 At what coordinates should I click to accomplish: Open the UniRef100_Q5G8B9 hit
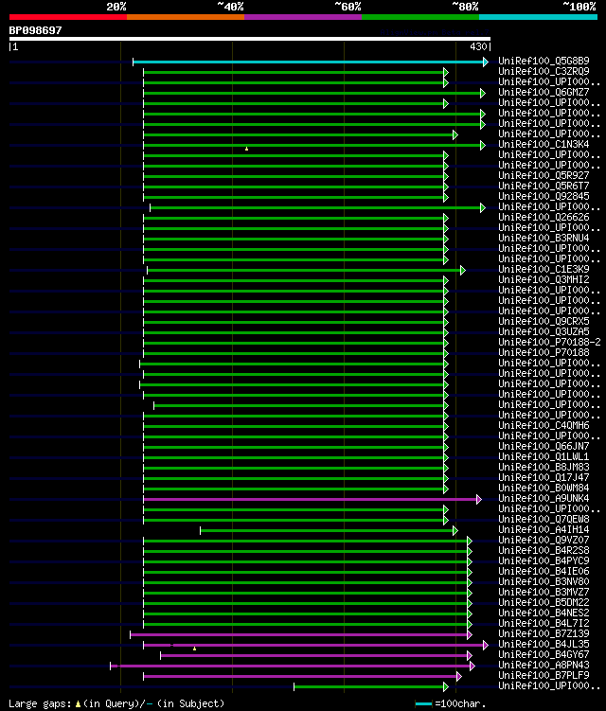(x=544, y=61)
